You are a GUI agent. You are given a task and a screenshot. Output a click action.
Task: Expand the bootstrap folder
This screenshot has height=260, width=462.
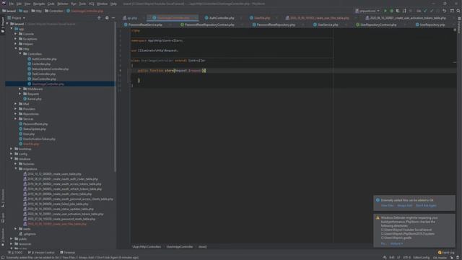[12, 149]
